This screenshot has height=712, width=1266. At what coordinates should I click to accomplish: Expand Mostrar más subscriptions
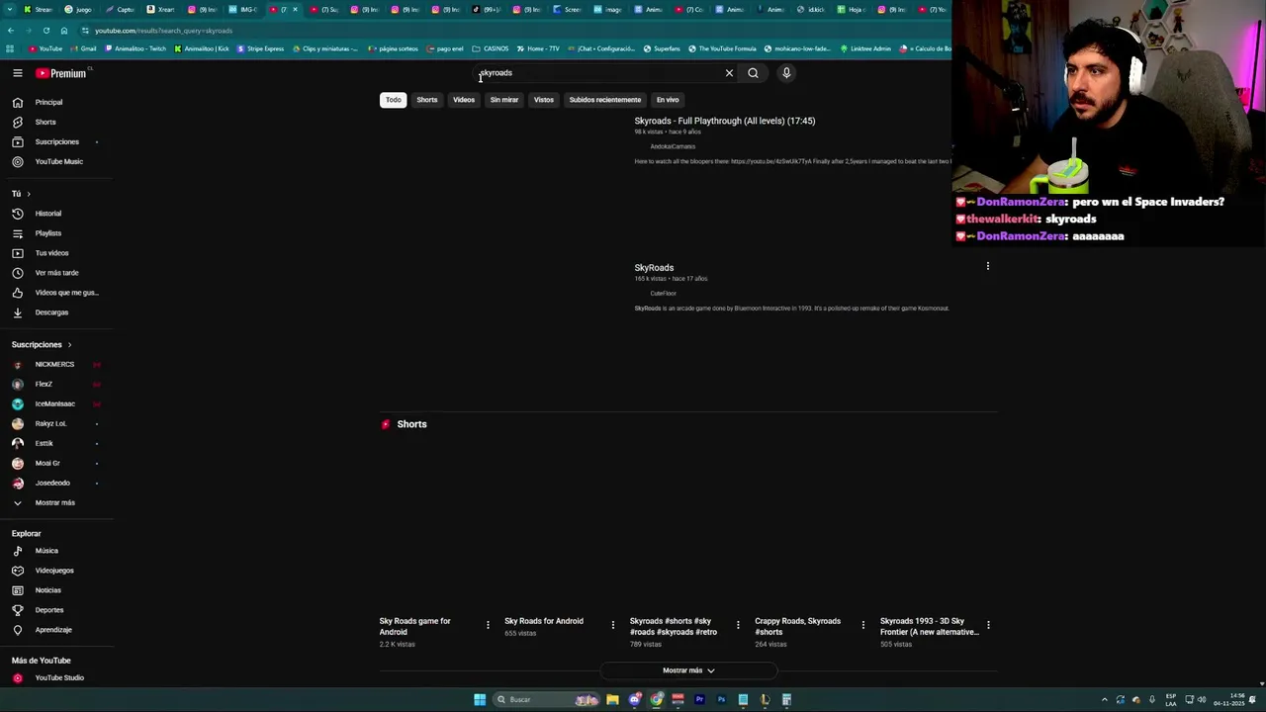(54, 502)
